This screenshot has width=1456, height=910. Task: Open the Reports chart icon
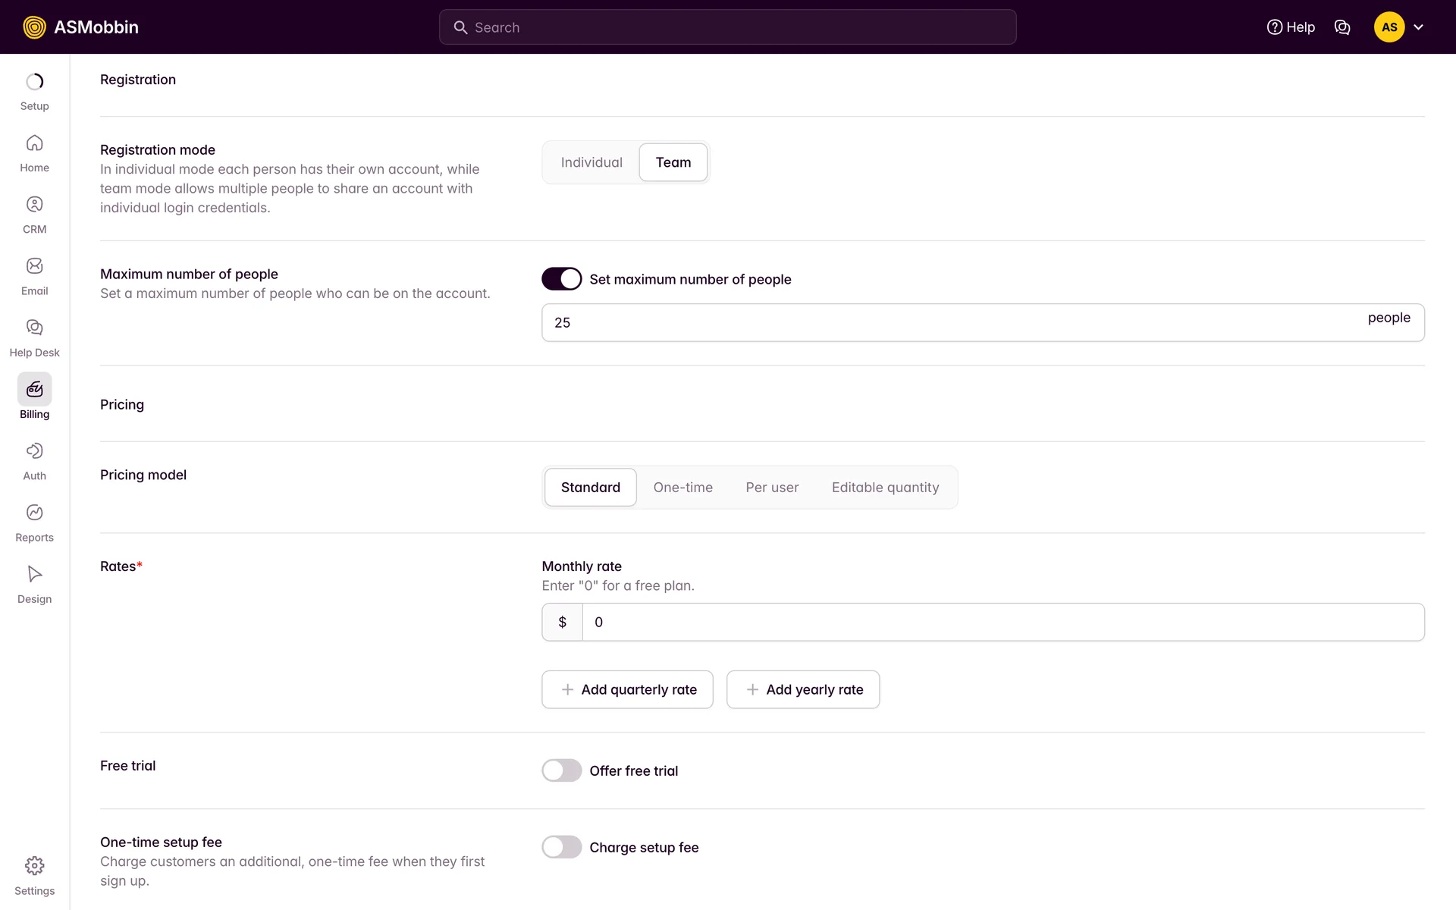coord(34,513)
